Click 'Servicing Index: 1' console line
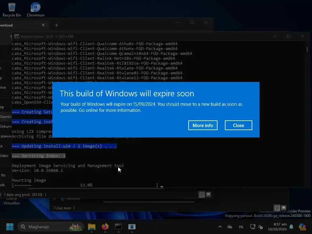 click(x=39, y=156)
